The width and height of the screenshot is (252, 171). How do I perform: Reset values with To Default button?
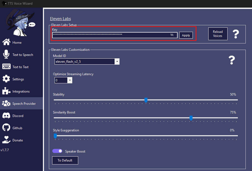click(x=65, y=160)
